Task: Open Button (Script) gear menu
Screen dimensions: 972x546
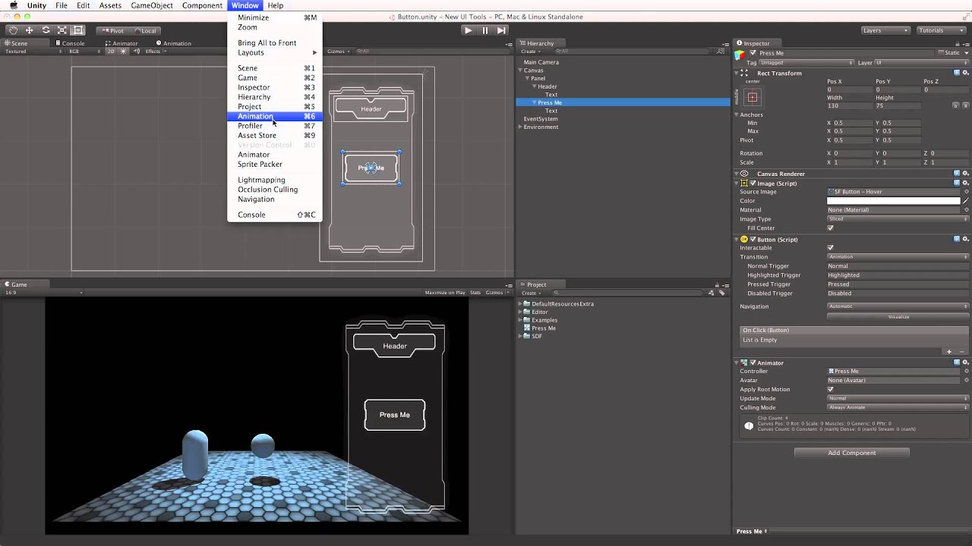Action: tap(966, 239)
